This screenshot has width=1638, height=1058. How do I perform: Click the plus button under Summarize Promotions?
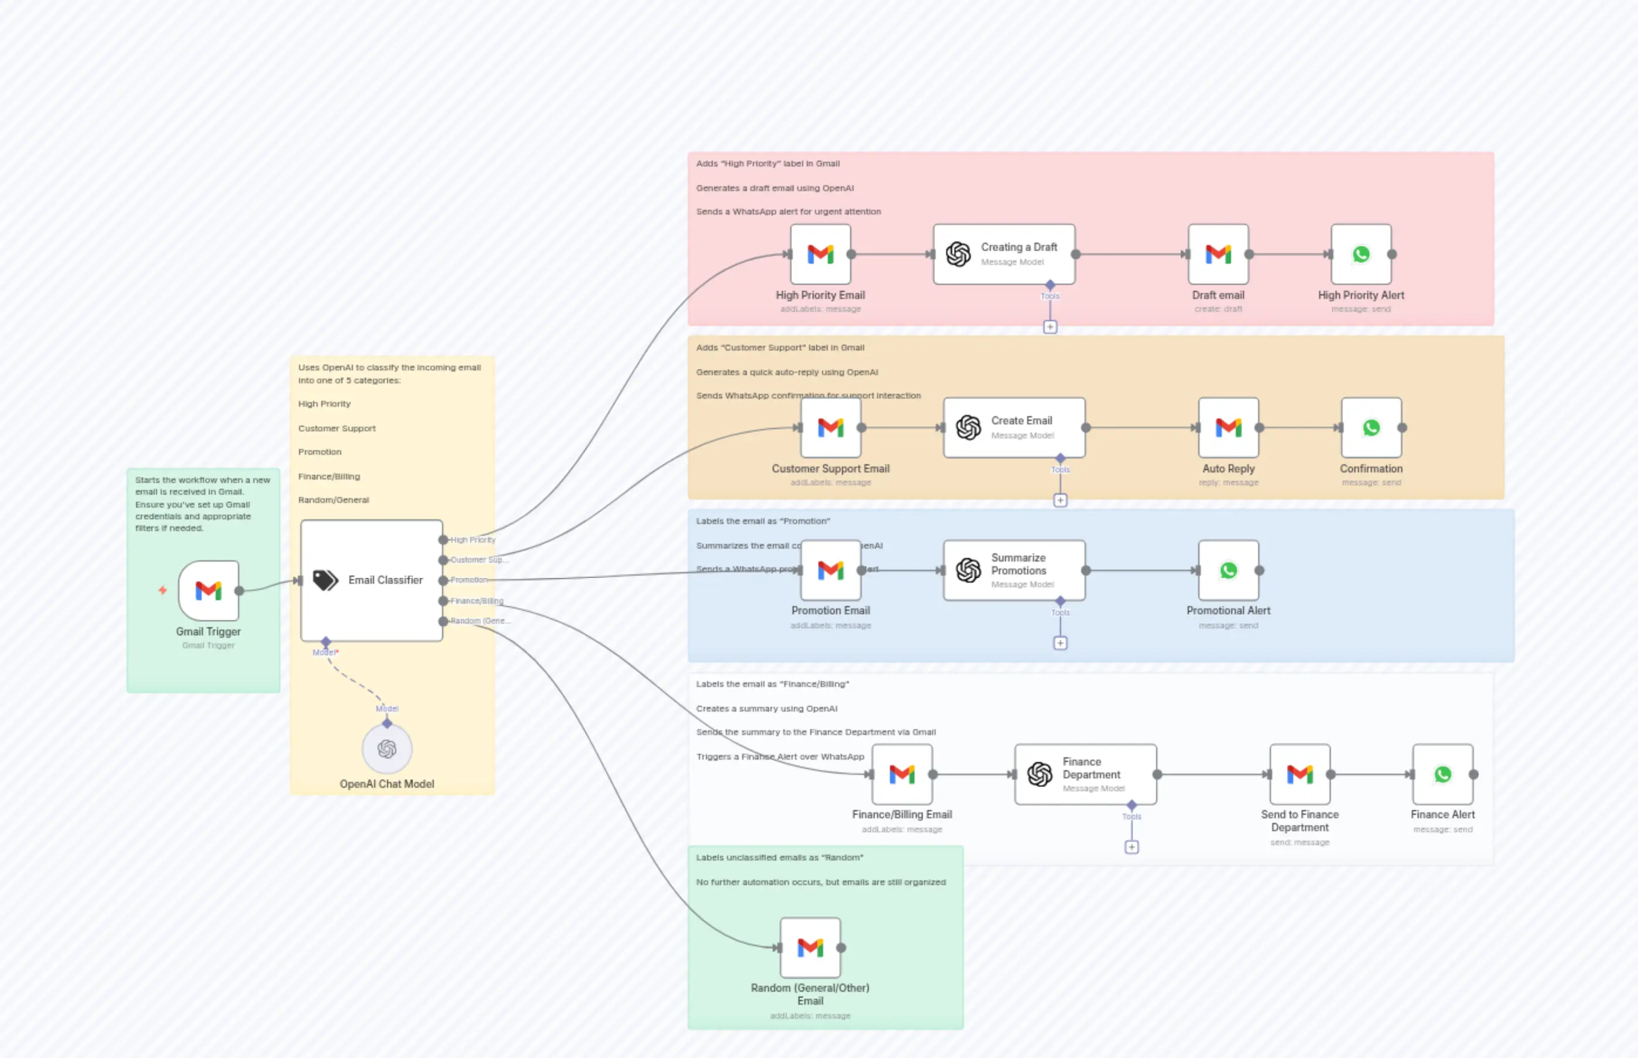1060,642
